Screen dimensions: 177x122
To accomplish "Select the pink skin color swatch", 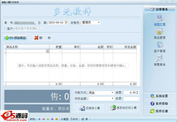I will coord(44,119).
